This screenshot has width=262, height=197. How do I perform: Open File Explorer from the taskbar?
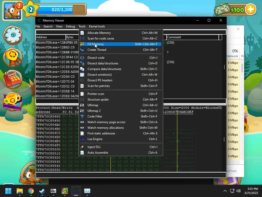click(x=19, y=191)
